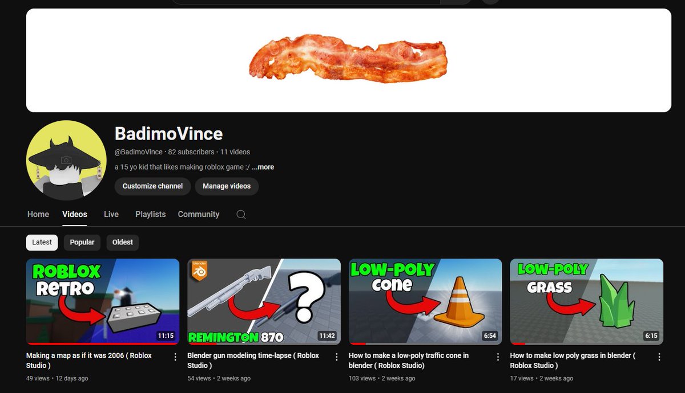Screen dimensions: 685x393
Task: Click the 6:54 duration badge
Action: click(x=490, y=336)
